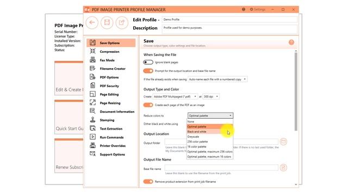348x196 pixels.
Task: Click the Edit Profile name field
Action: pos(229,20)
